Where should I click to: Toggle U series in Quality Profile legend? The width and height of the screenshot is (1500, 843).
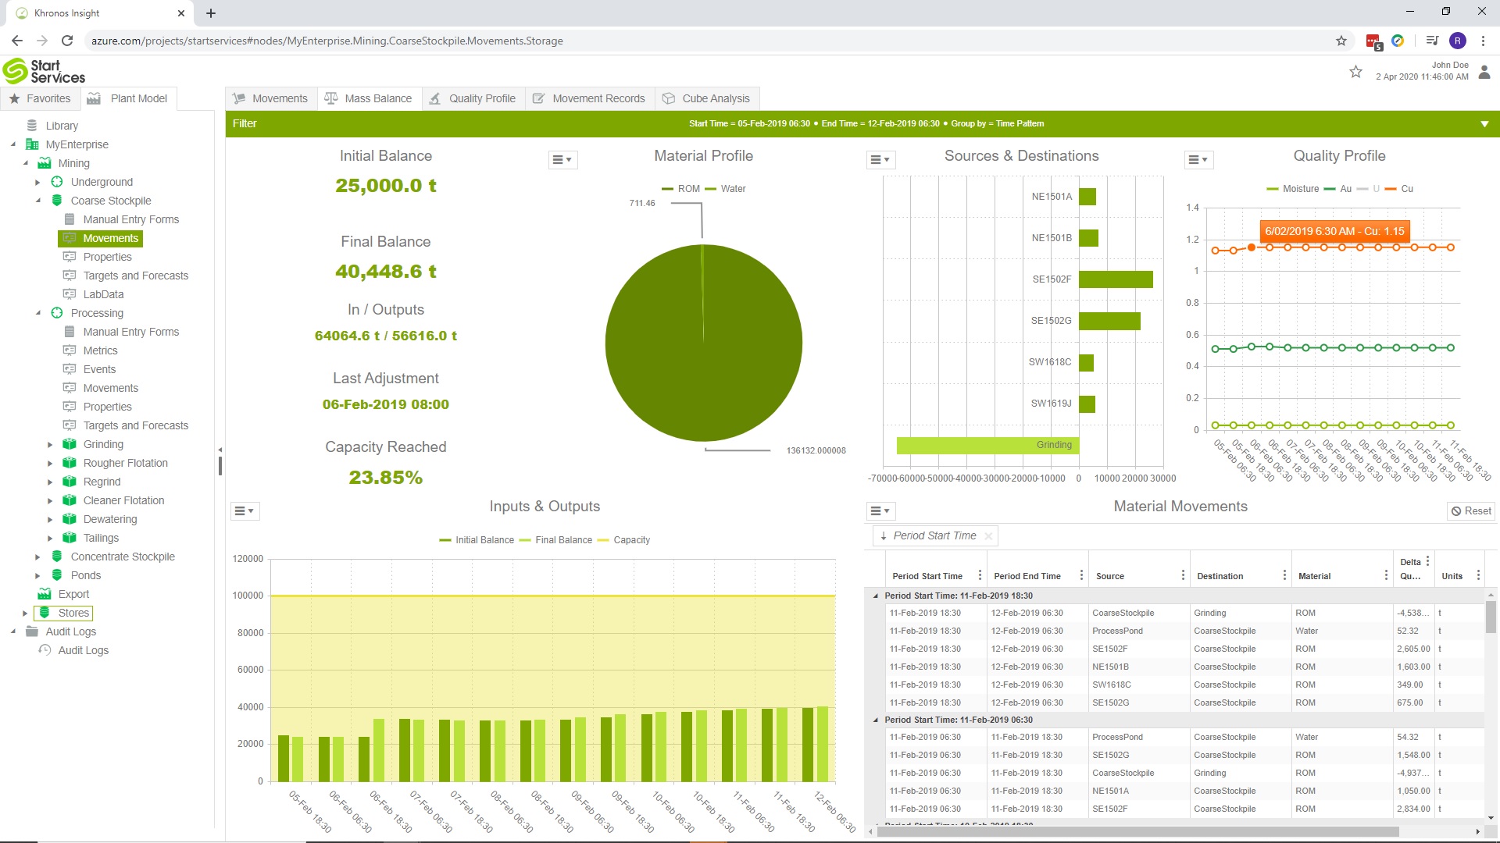(1368, 189)
